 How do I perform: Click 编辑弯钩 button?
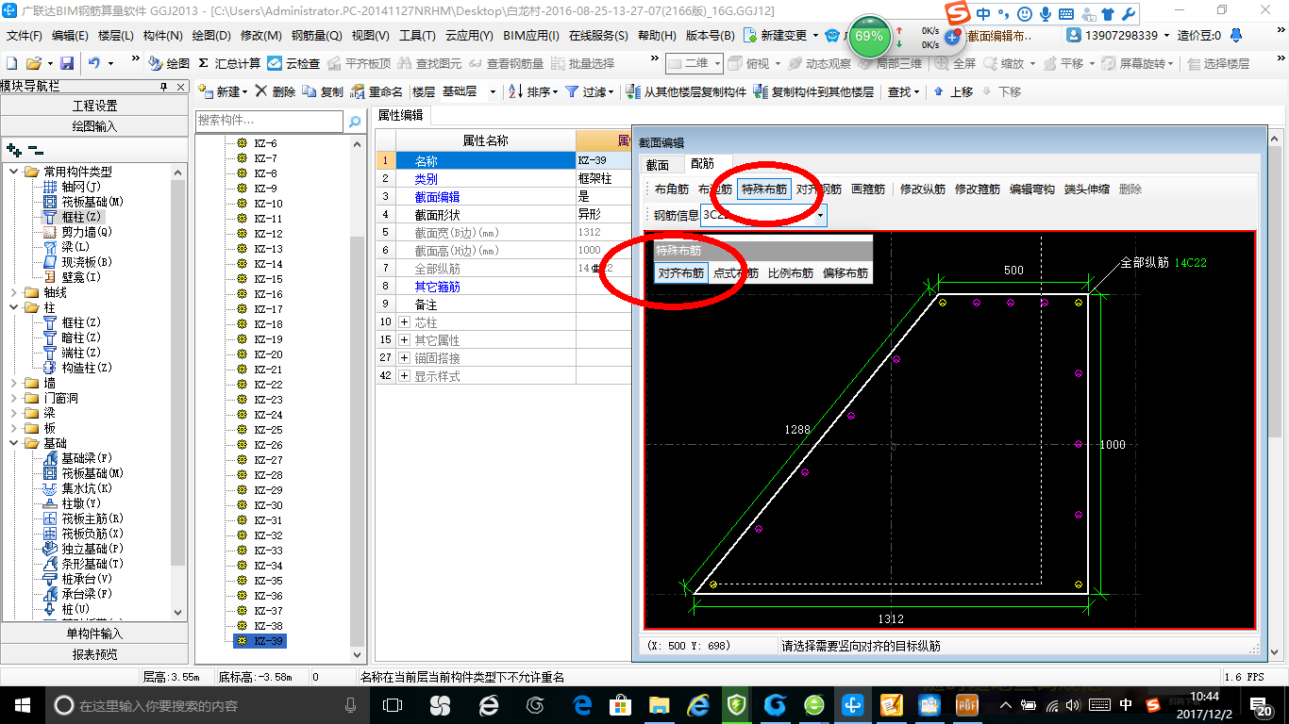1032,189
